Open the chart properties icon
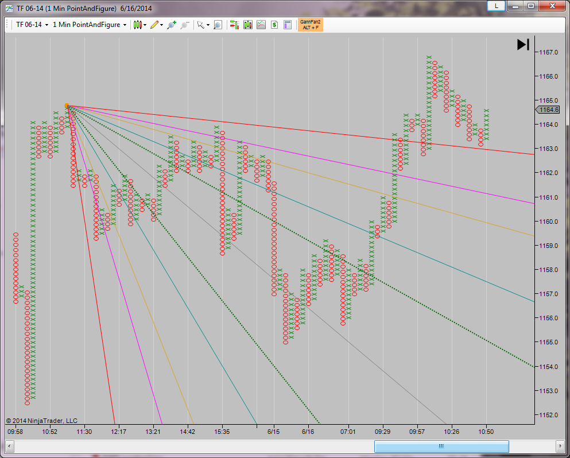The image size is (570, 458). pos(288,25)
